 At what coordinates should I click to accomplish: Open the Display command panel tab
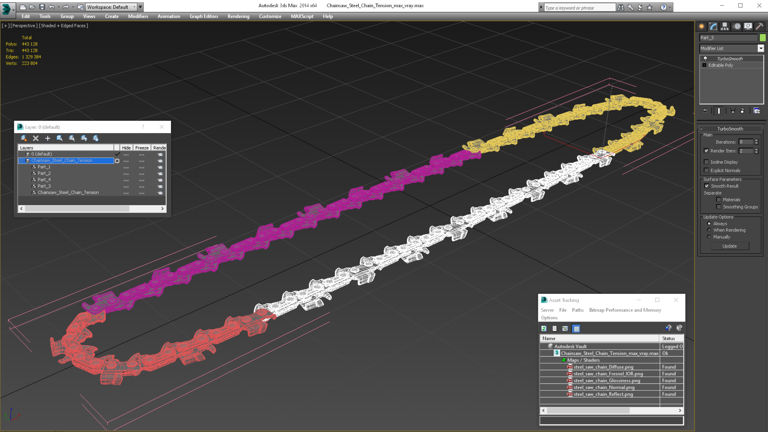click(748, 26)
